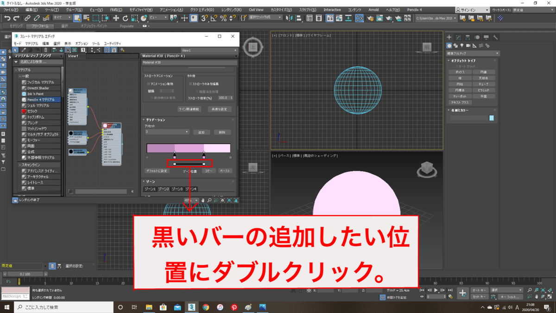Activate the Select Object tool
The width and height of the screenshot is (556, 313).
tap(77, 18)
